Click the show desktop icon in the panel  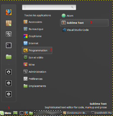(x=15, y=113)
